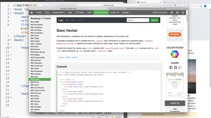
Task: Open the CERTIFICATES link
Action: (160, 12)
